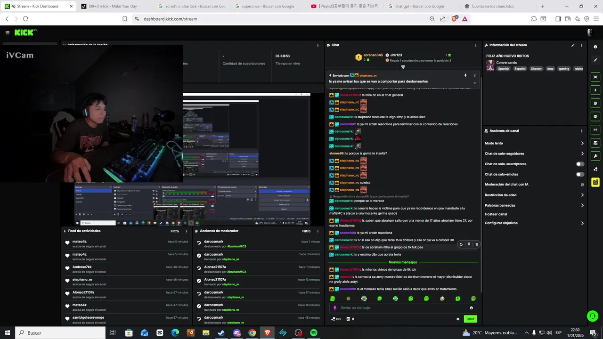Collapse the pinned message chevron
Image resolution: width=603 pixels, height=339 pixels.
coord(474,82)
